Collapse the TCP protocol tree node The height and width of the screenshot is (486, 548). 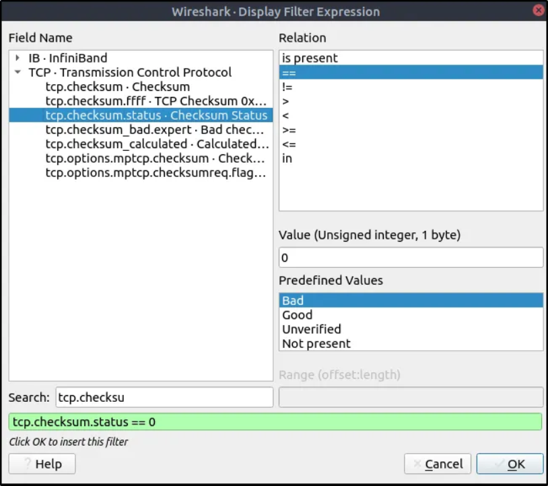click(x=18, y=72)
